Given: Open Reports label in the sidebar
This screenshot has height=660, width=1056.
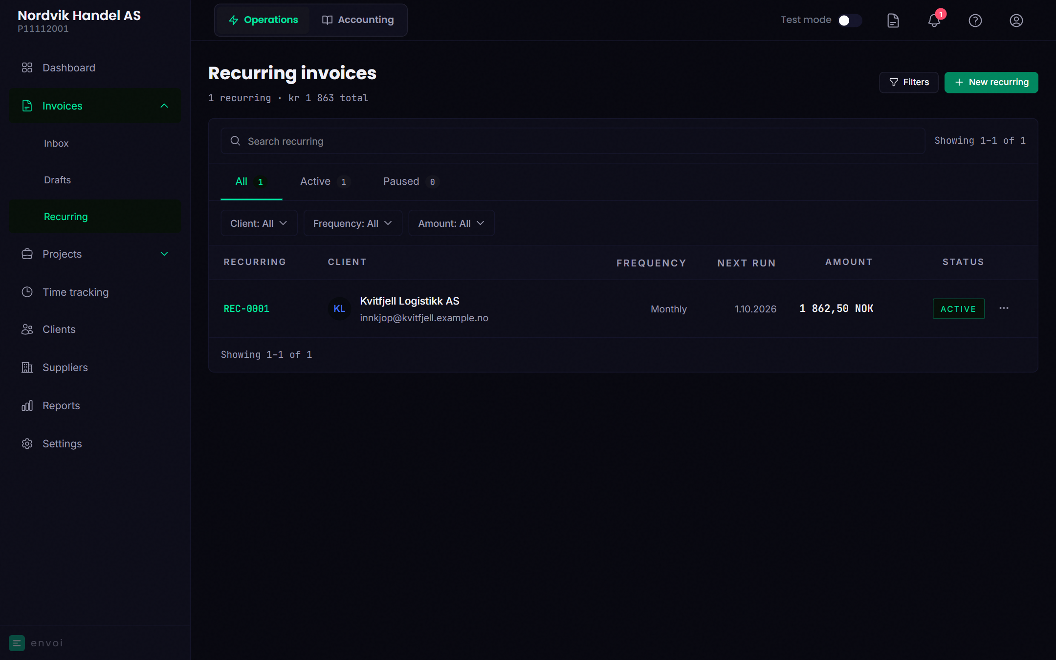Looking at the screenshot, I should pyautogui.click(x=61, y=406).
